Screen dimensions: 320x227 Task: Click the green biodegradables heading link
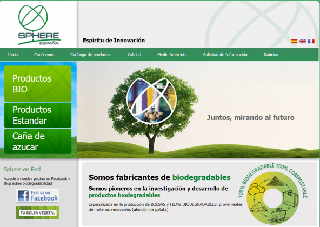click(202, 177)
